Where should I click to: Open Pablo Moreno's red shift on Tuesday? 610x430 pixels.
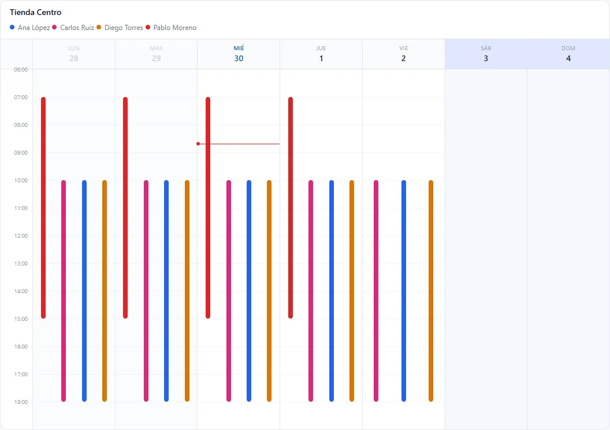point(125,208)
